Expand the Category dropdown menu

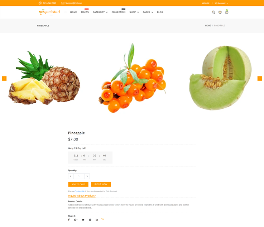coord(100,12)
